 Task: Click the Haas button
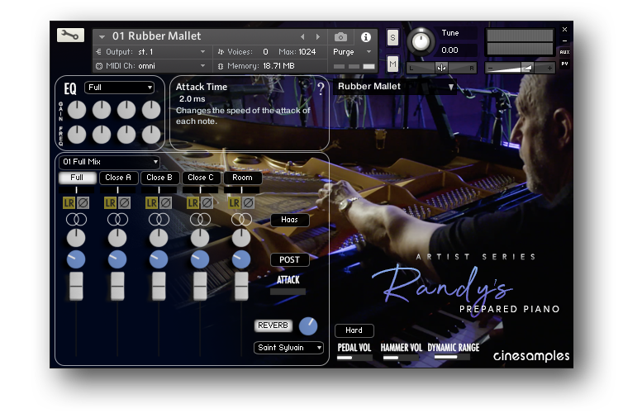290,220
